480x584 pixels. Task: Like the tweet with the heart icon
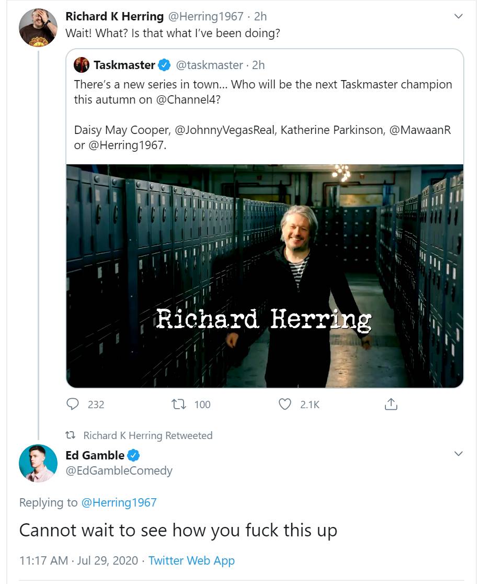click(x=284, y=404)
